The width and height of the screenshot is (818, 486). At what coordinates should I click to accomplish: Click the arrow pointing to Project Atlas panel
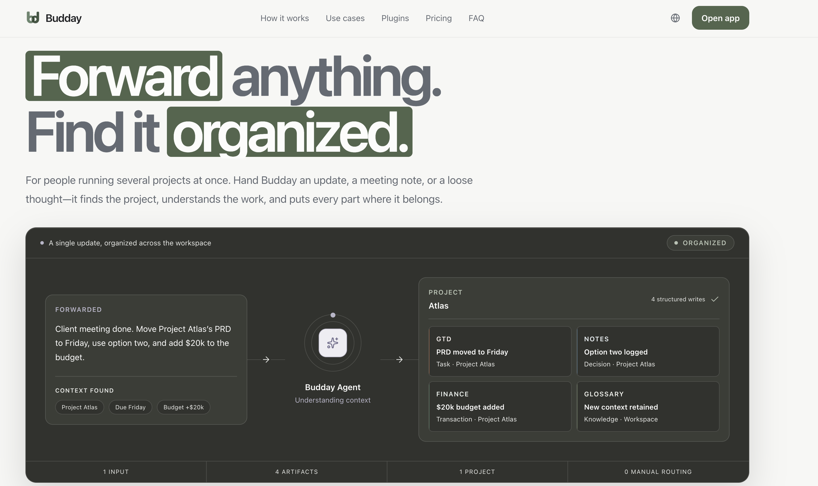[399, 360]
